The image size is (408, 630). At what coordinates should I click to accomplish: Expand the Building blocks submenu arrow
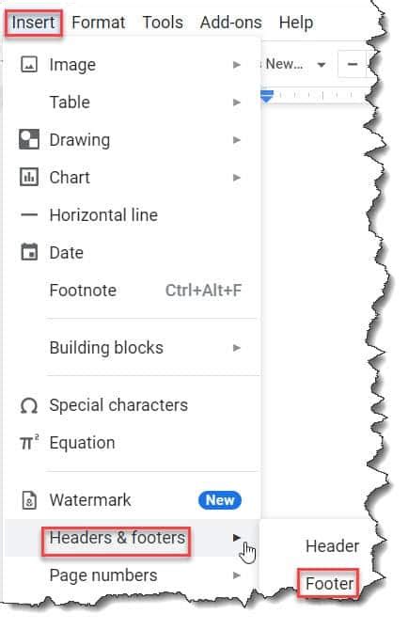pyautogui.click(x=237, y=348)
